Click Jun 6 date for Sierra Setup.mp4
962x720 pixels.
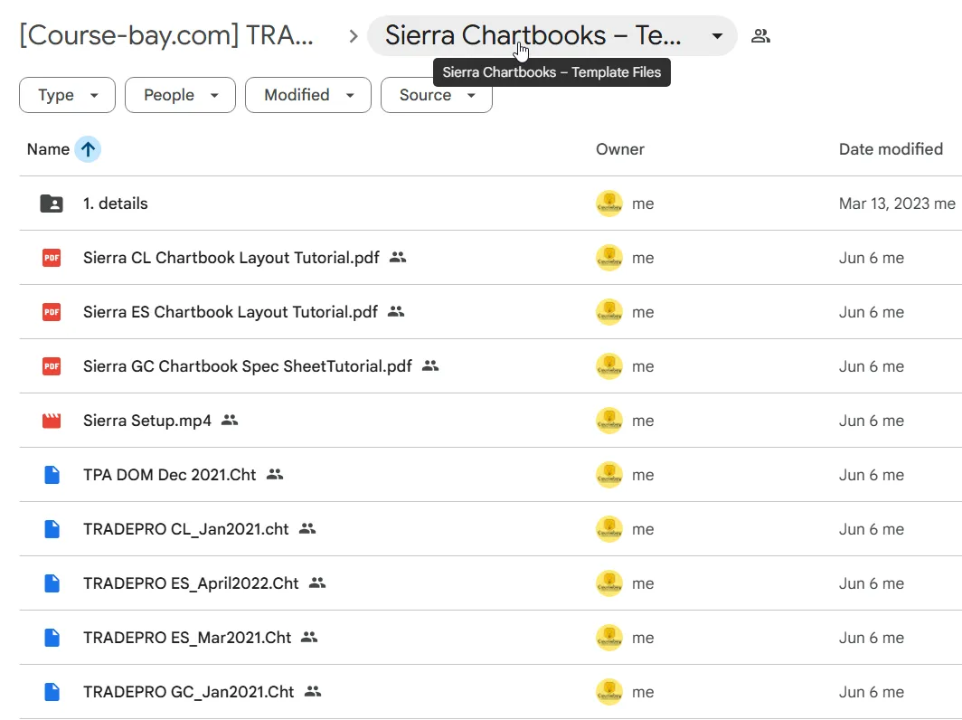872,421
